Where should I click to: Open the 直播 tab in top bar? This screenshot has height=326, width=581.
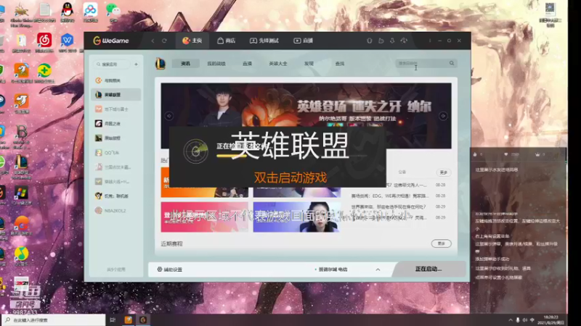point(304,41)
